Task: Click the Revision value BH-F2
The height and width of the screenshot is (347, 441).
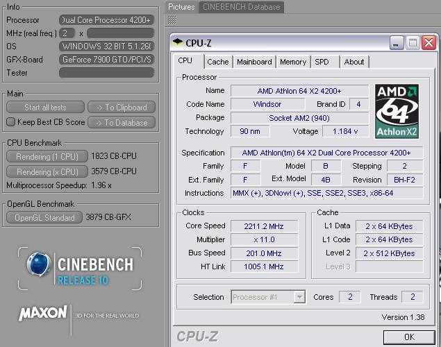Action: click(x=405, y=180)
